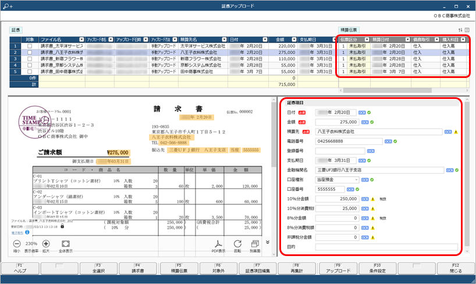Open ファイル名 column filter dropdown
The image size is (476, 284).
coord(81,40)
